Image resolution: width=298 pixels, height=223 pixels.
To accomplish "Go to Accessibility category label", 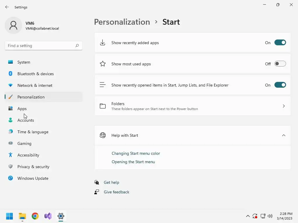I will [x=28, y=155].
